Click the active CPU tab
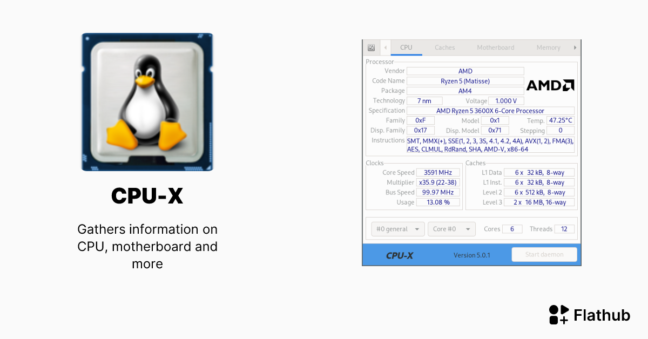The image size is (648, 339). pyautogui.click(x=406, y=48)
